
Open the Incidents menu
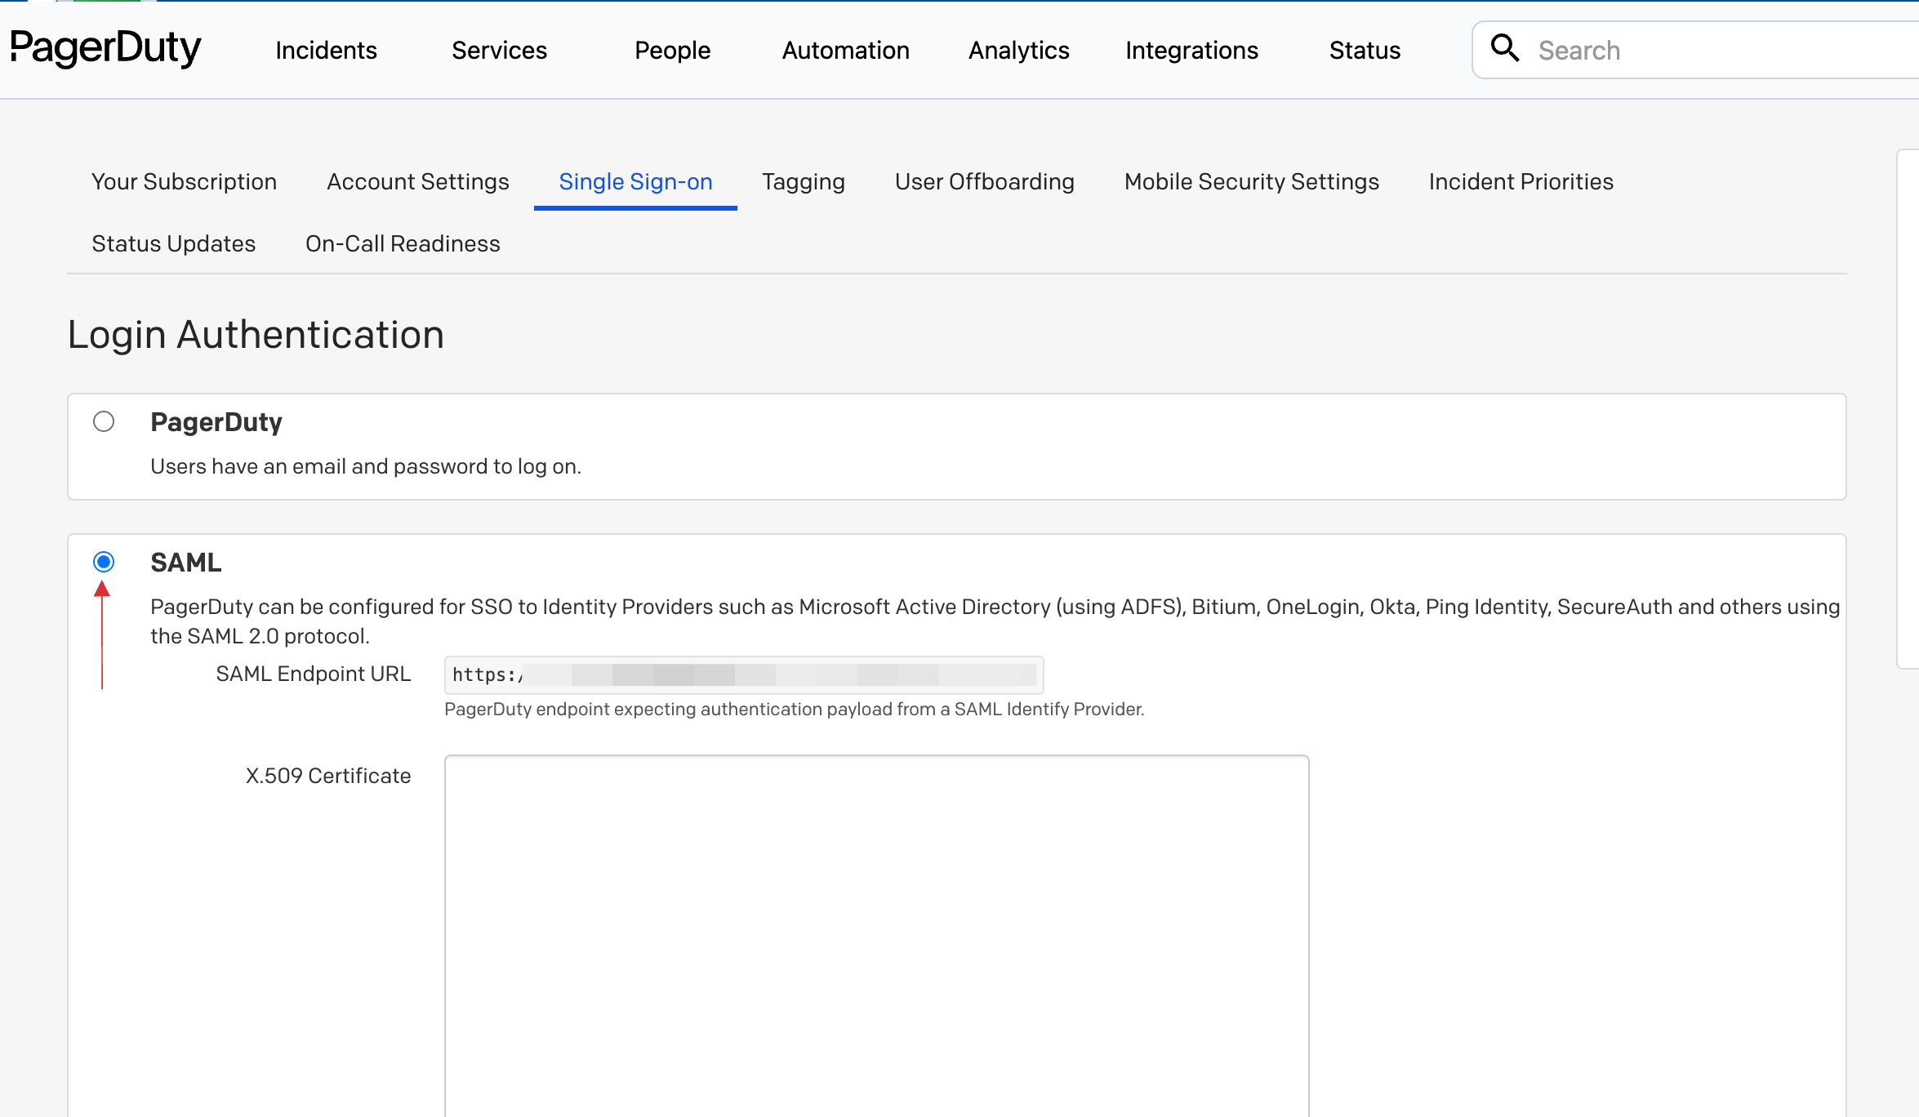pyautogui.click(x=326, y=51)
